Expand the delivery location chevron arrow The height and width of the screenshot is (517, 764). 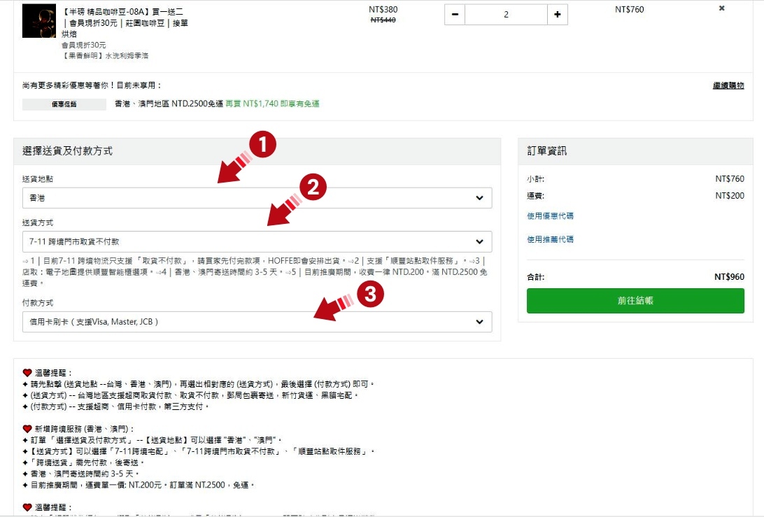(x=480, y=198)
